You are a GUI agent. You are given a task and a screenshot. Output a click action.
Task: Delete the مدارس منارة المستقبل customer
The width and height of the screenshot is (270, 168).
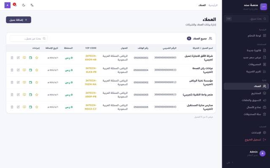12,107
